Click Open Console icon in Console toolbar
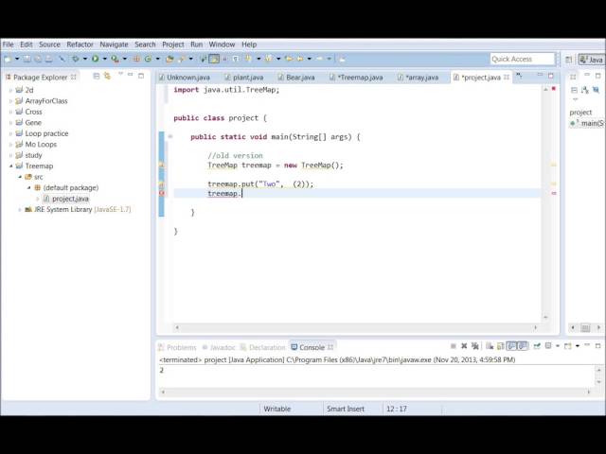 (x=568, y=346)
